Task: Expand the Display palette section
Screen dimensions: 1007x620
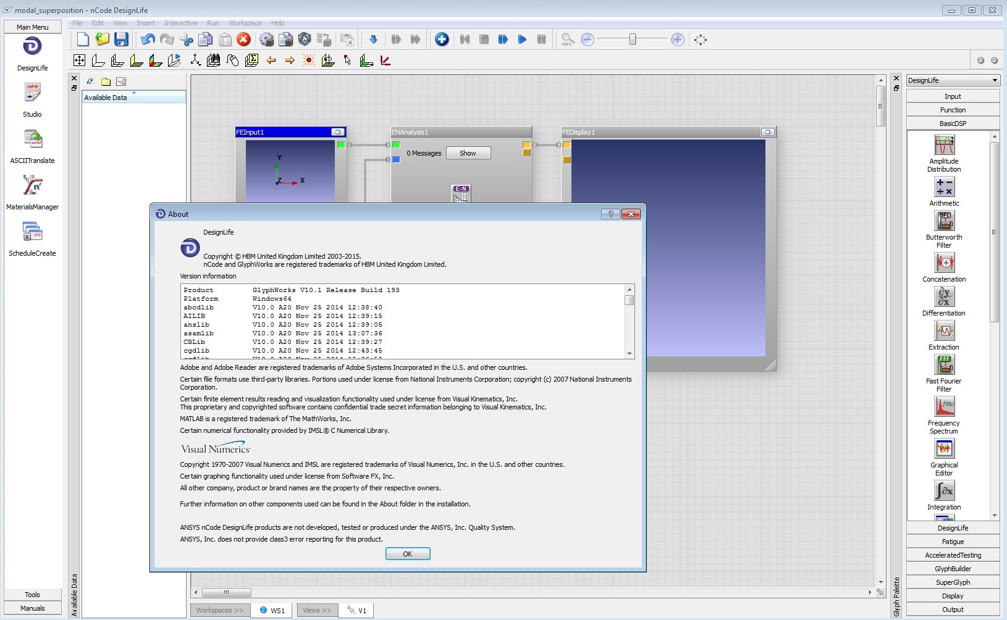Action: pyautogui.click(x=953, y=596)
